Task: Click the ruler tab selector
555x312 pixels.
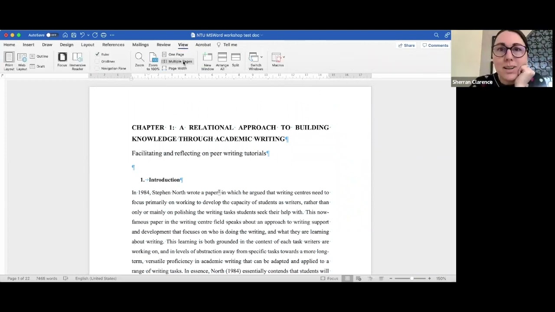Action: [x=3, y=76]
